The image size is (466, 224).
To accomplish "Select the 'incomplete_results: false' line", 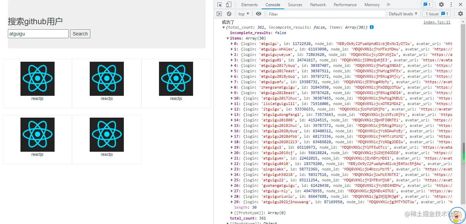I will (258, 33).
